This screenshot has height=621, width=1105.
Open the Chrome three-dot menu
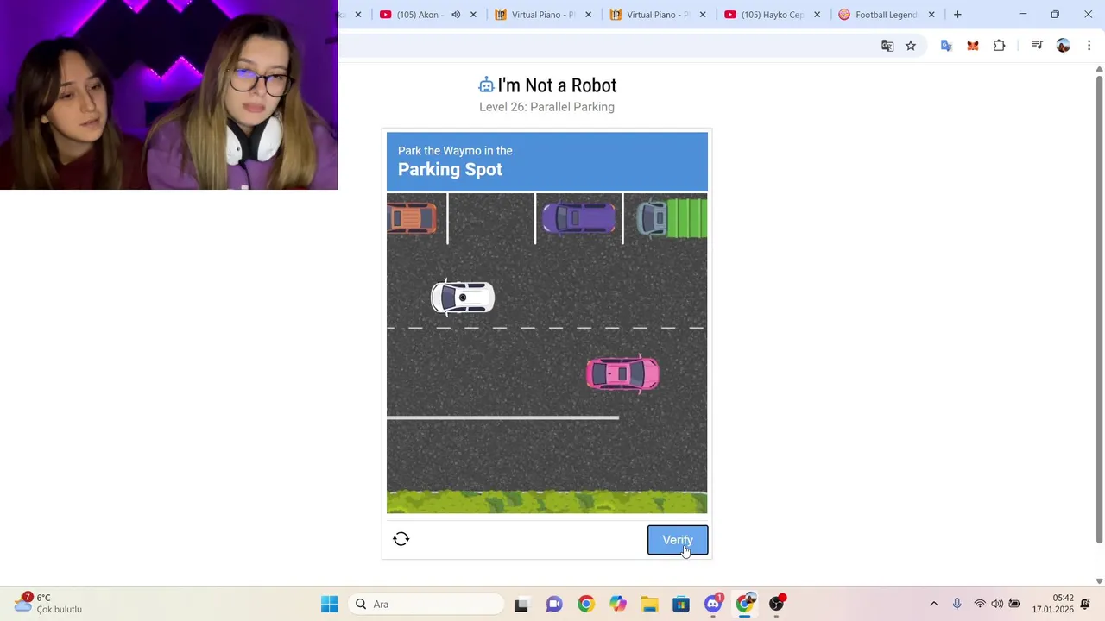coord(1089,46)
